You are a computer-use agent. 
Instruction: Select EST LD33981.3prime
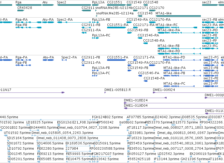(130, 136)
